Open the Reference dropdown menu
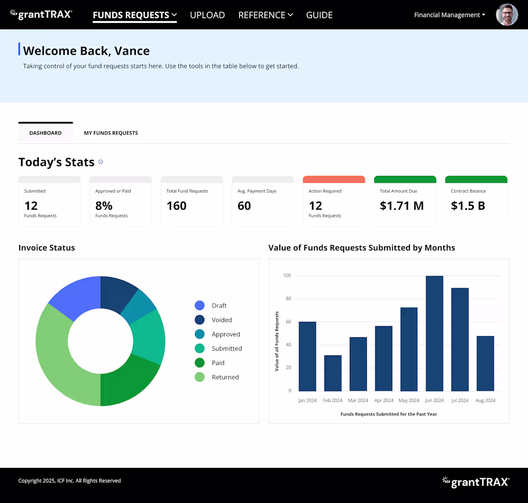The width and height of the screenshot is (528, 503). (265, 15)
